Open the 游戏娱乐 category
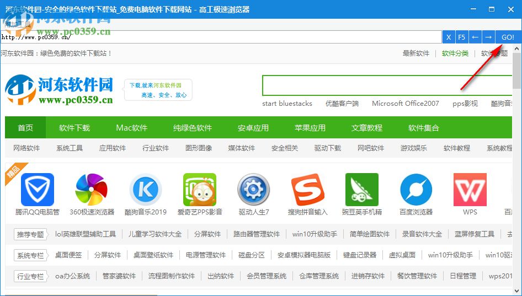 (414, 148)
